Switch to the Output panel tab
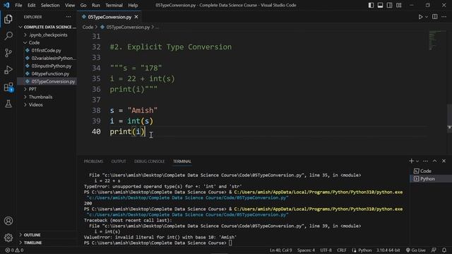 coord(119,162)
